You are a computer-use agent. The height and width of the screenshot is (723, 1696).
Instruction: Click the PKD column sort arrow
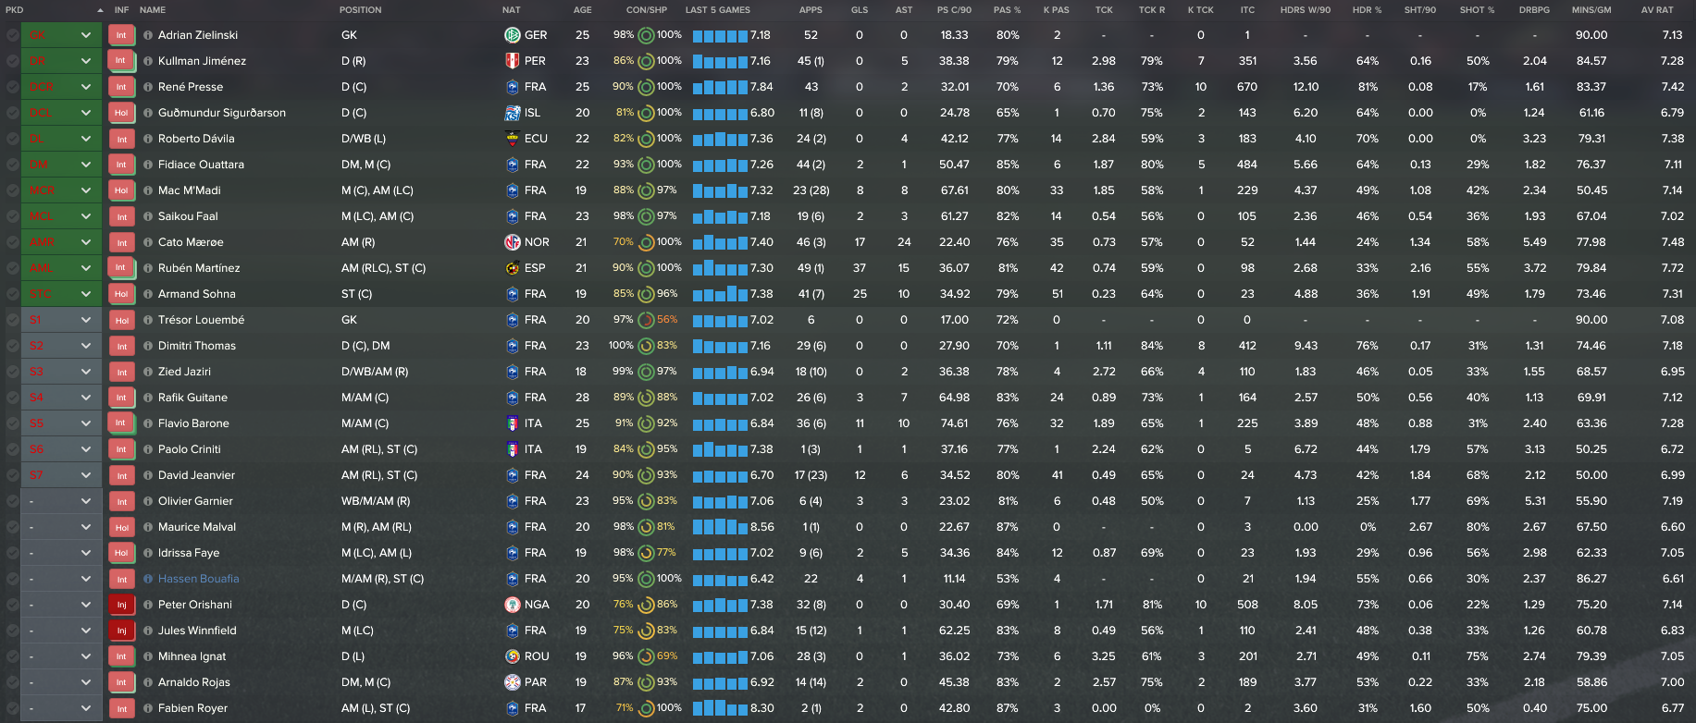(x=100, y=10)
